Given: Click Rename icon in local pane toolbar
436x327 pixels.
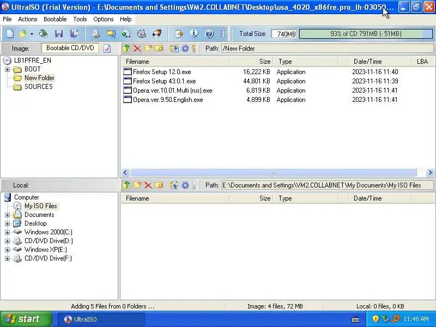Looking at the screenshot, I should [x=159, y=185].
